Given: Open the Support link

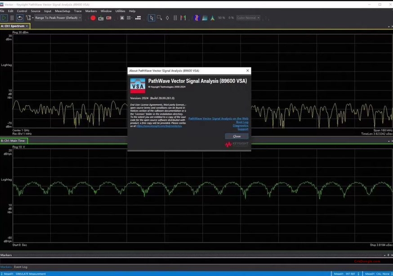Looking at the screenshot, I should [243, 129].
